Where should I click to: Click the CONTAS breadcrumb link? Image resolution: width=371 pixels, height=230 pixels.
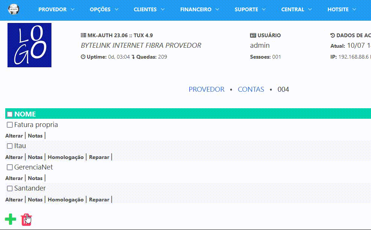pos(251,89)
